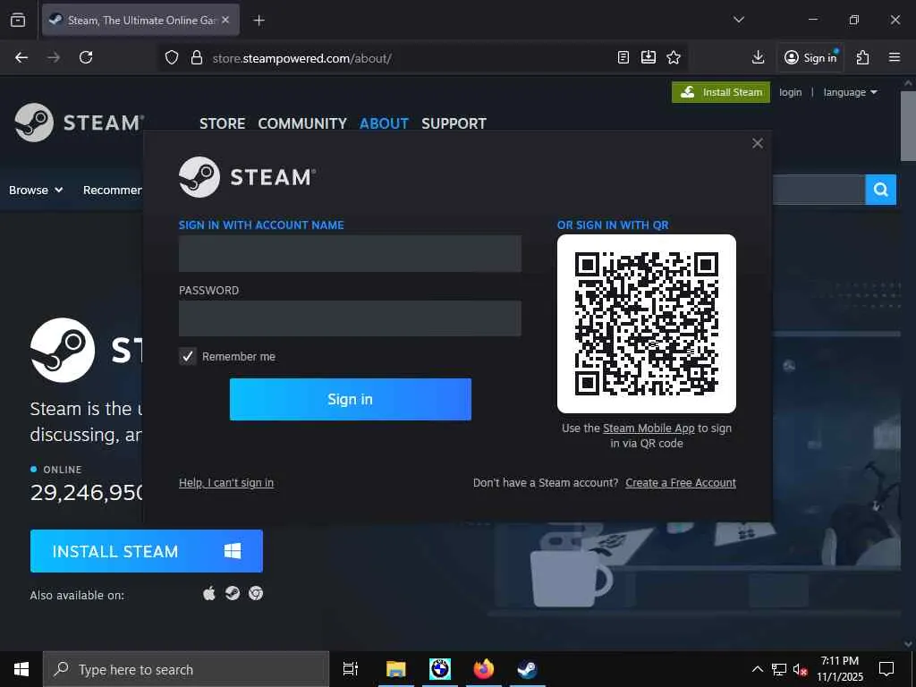This screenshot has width=916, height=687.
Task: Go to the STORE menu
Action: (222, 123)
